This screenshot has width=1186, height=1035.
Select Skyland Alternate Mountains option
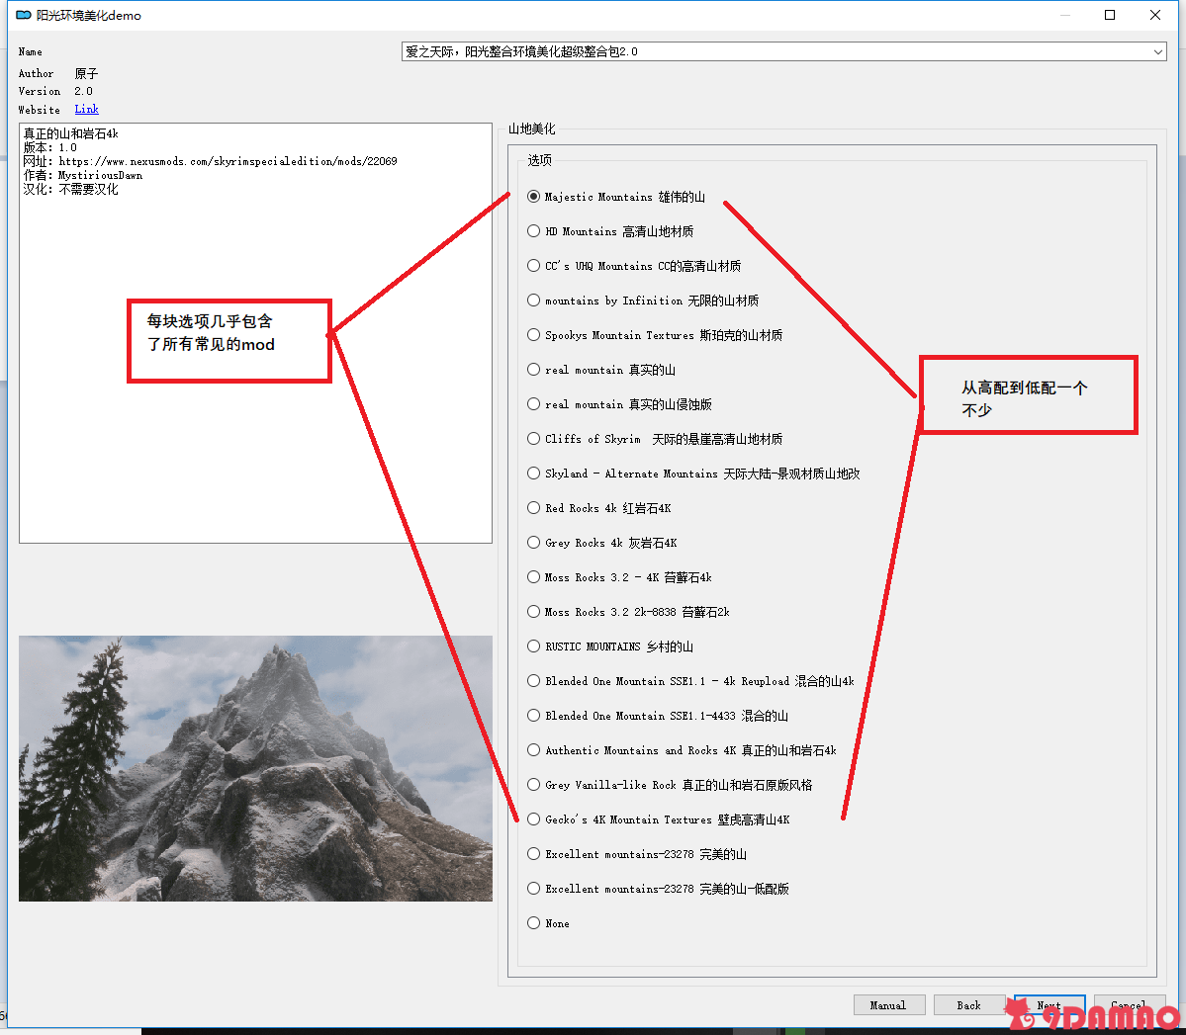[x=534, y=474]
